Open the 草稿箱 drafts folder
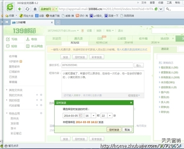This screenshot has height=149, width=184. (13, 82)
